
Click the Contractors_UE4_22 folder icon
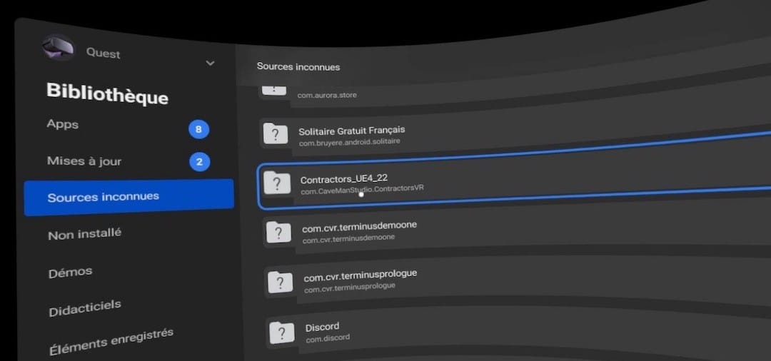(277, 183)
